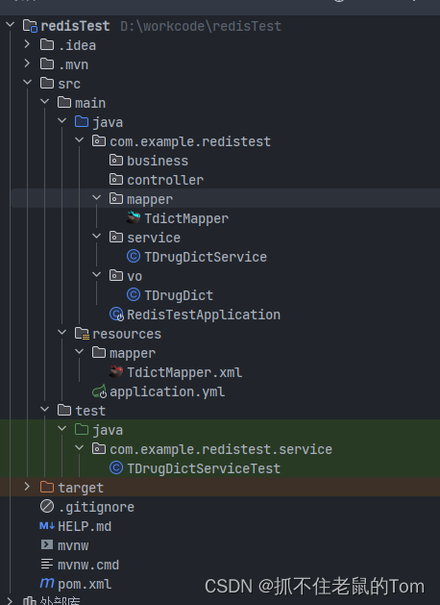Collapse the vo package

96,275
